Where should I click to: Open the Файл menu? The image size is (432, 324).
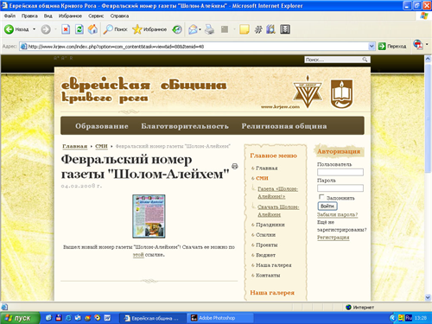[x=10, y=16]
